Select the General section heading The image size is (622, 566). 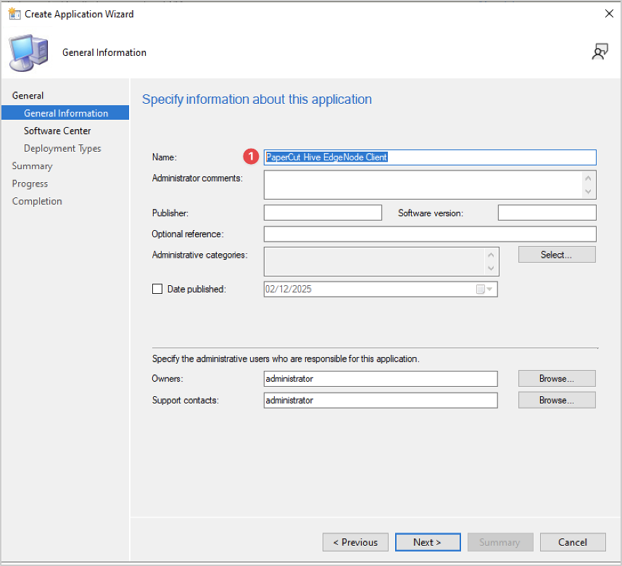(x=28, y=95)
